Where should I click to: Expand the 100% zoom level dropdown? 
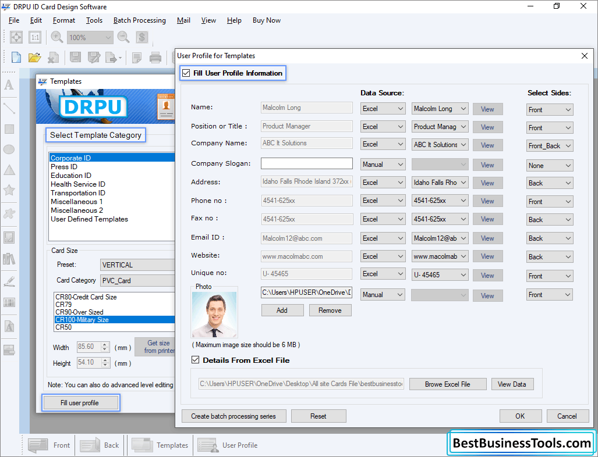coord(90,37)
